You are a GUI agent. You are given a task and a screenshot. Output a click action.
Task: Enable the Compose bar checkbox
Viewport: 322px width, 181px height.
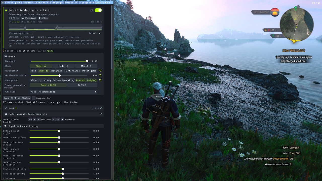point(34,98)
